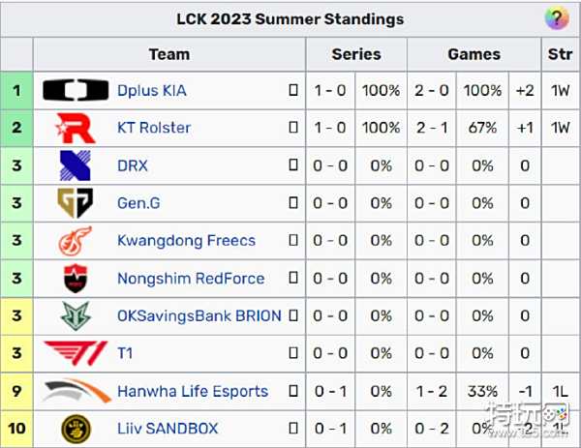
Task: Click the Gen.G gold logo
Action: [76, 203]
